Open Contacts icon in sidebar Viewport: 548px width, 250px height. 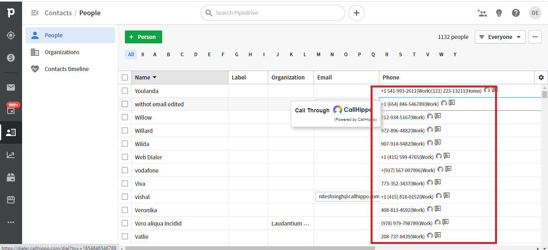11,132
